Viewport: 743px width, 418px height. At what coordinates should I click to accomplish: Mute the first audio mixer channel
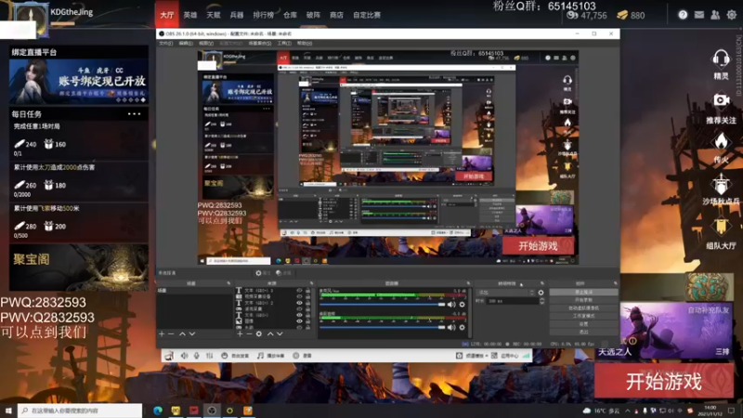coord(451,305)
